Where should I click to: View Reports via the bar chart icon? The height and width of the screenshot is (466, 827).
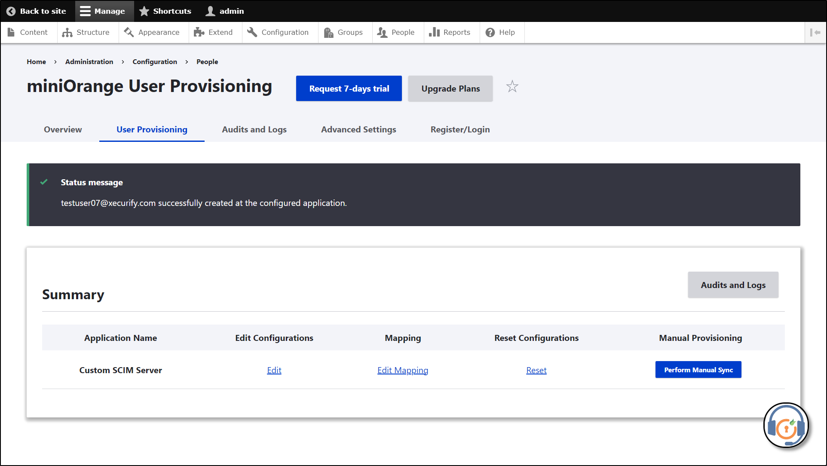point(434,32)
